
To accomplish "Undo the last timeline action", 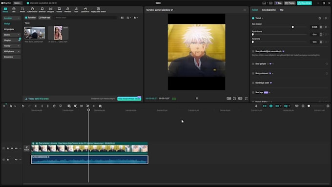I will click(23, 106).
